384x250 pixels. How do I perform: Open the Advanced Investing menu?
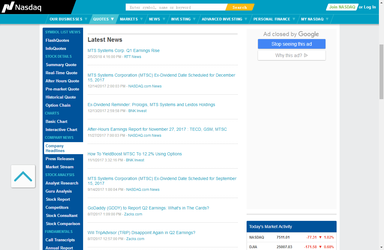[222, 19]
